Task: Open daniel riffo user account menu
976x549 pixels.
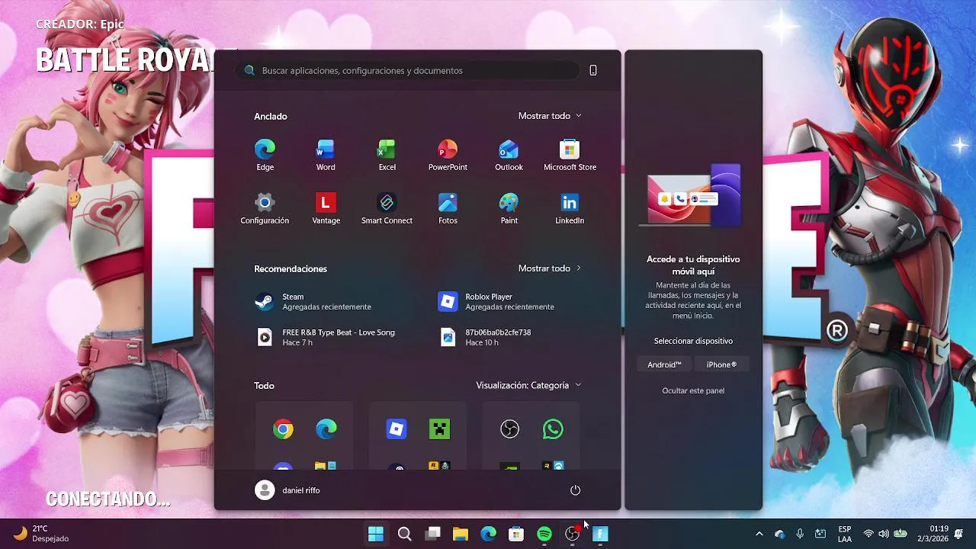Action: point(288,490)
